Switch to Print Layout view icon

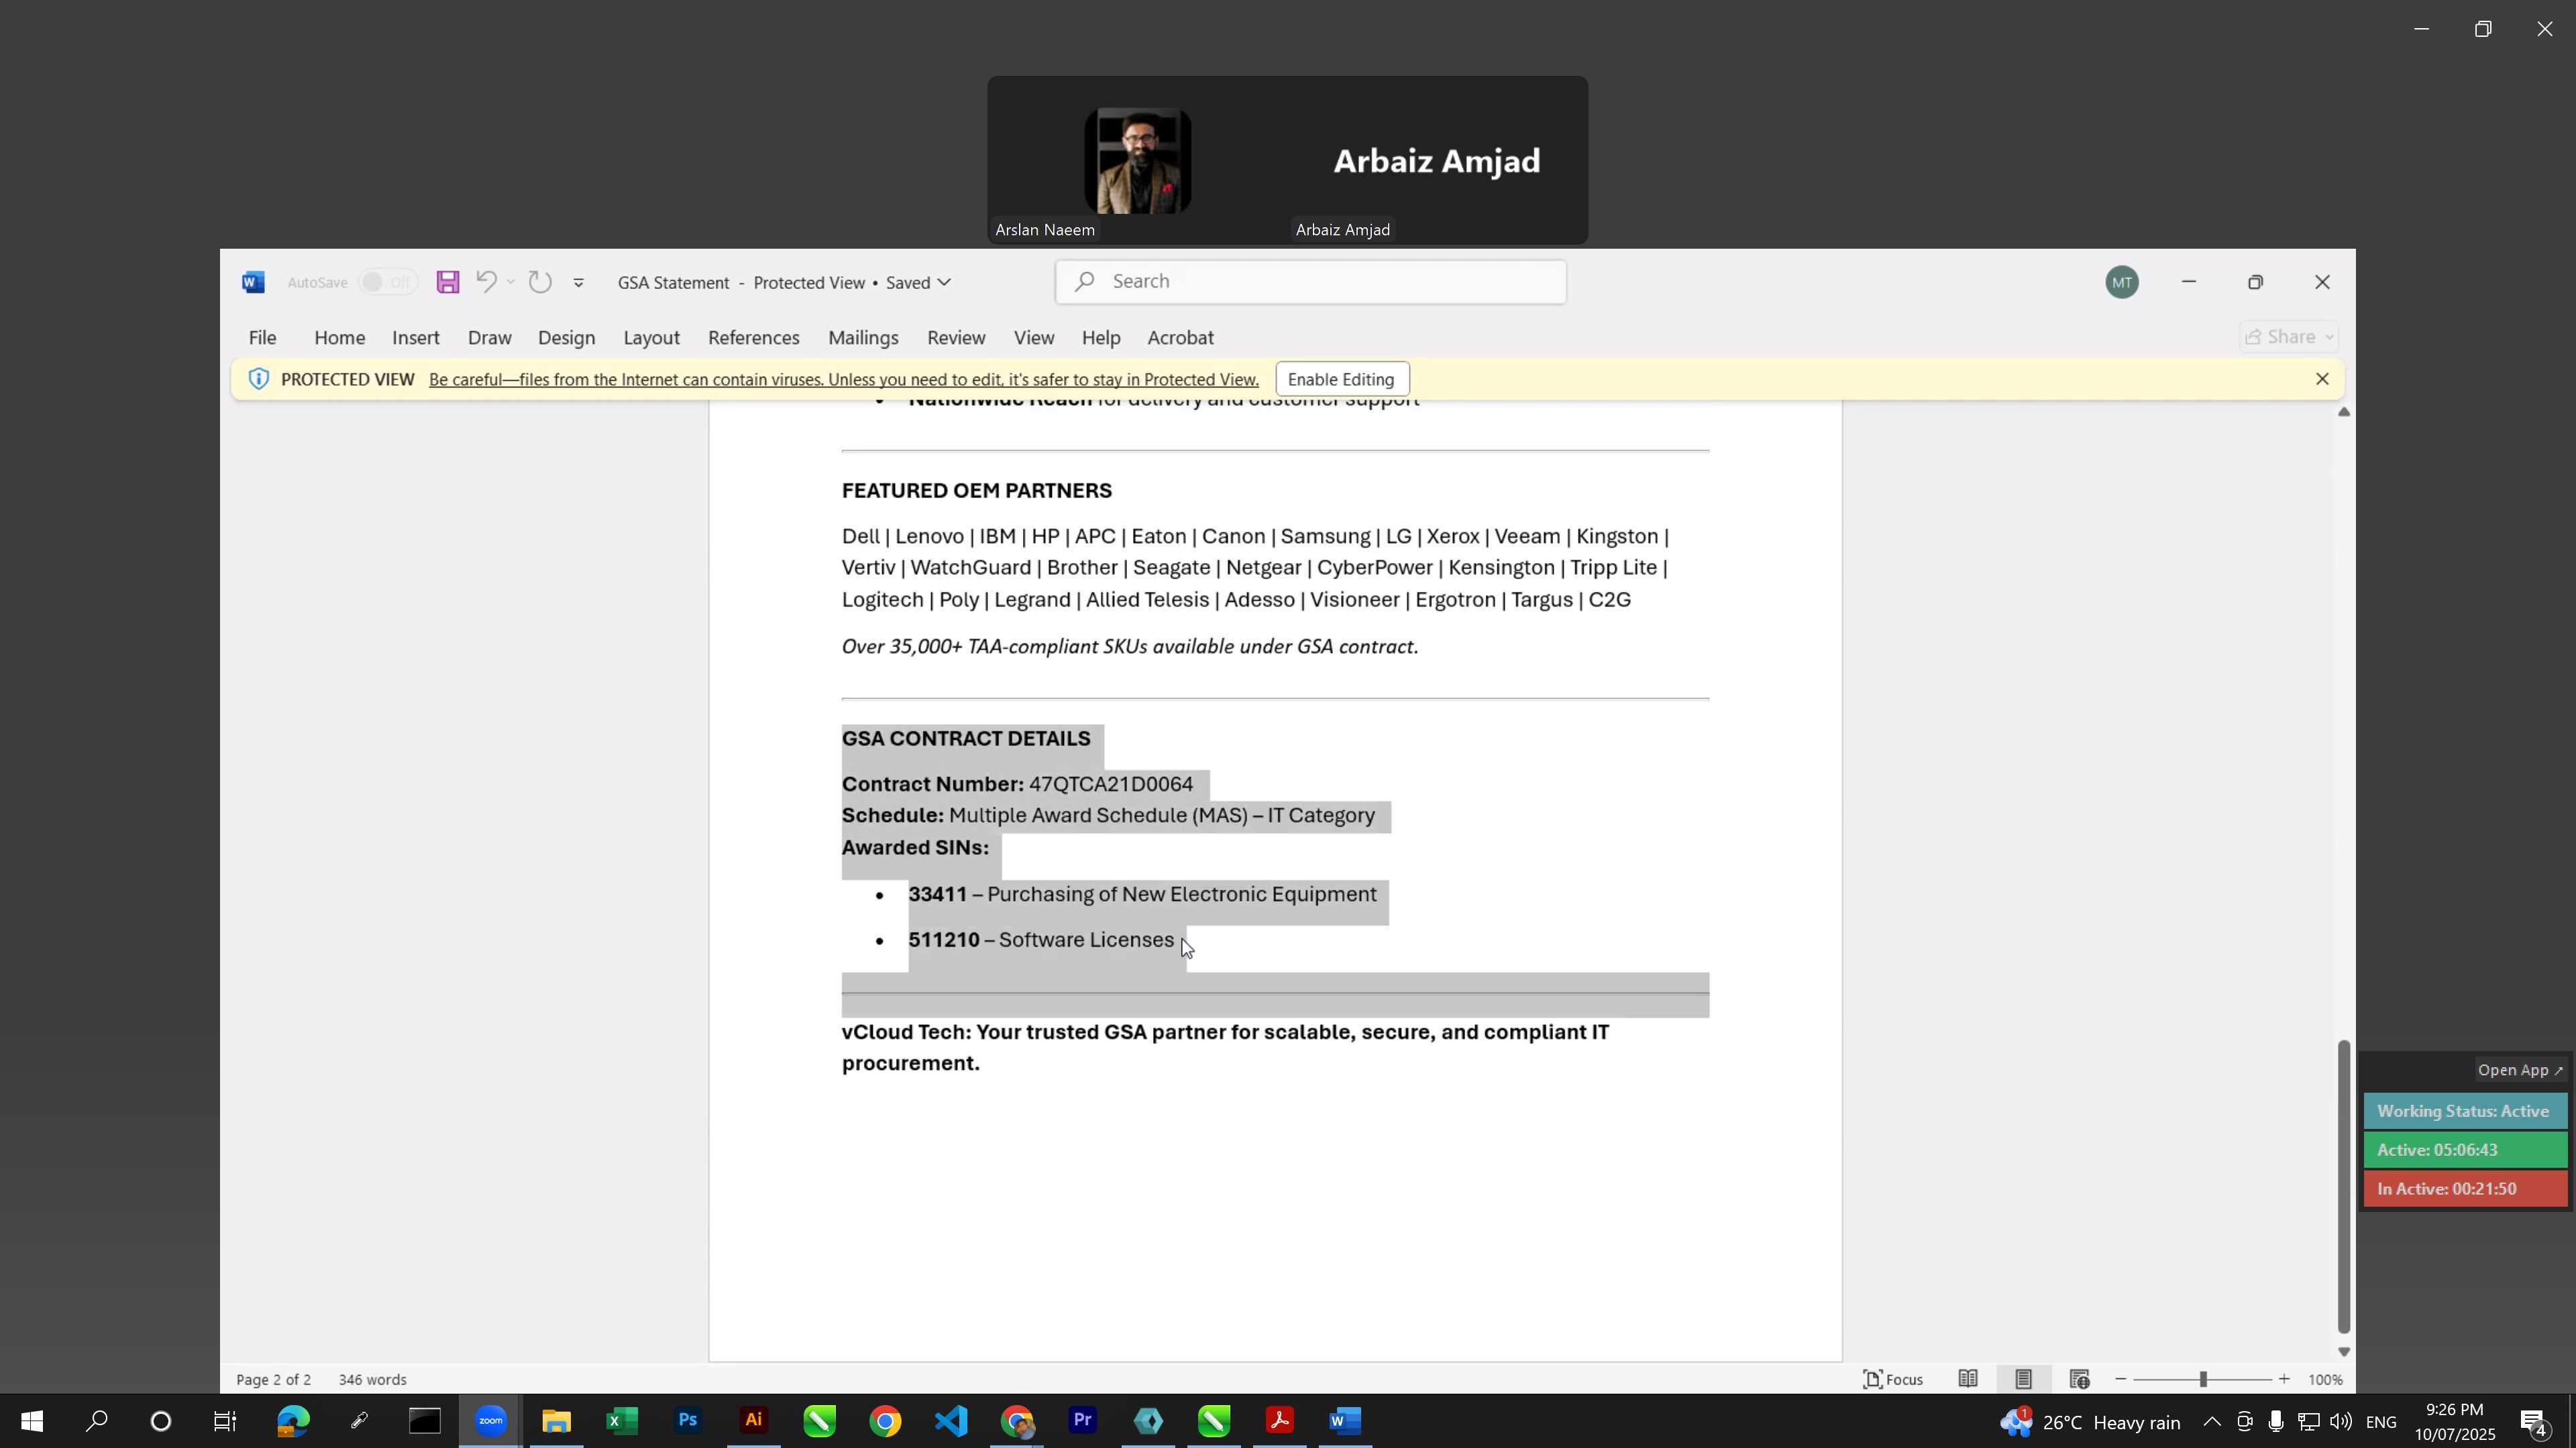2024,1380
